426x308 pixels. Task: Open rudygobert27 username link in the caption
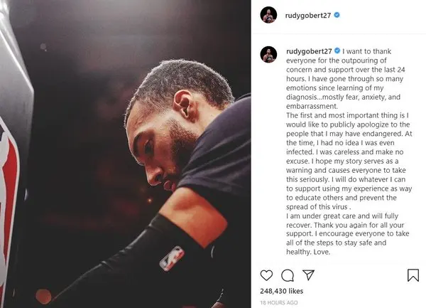pos(309,51)
